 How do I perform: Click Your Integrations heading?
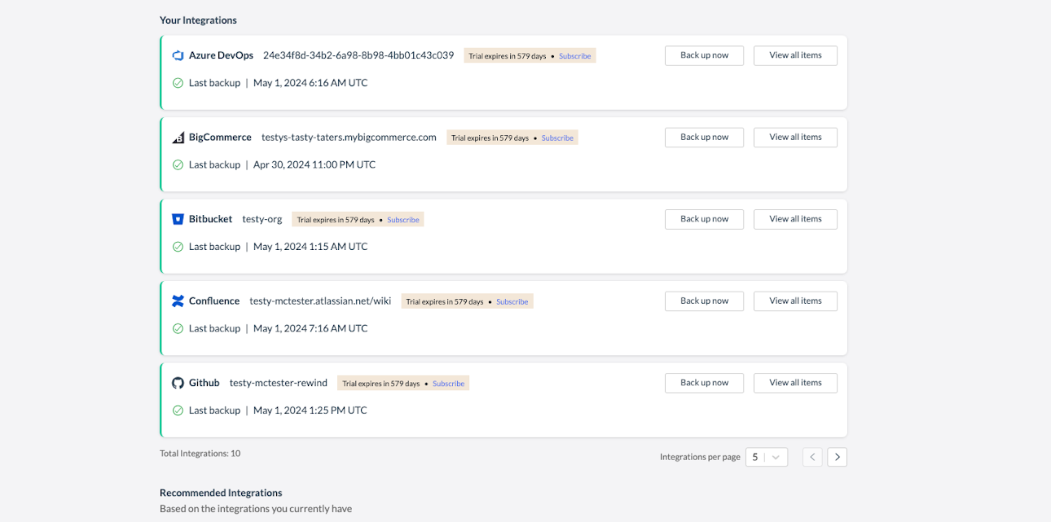coord(198,20)
